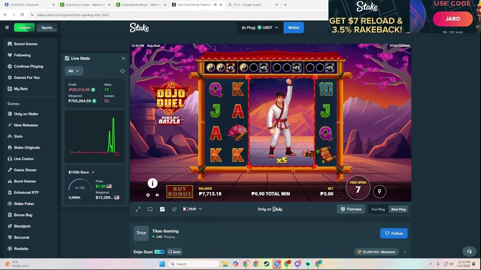Viewport: 481px width, 270px height.
Task: Toggle the live stats chart icon
Action: [162, 209]
